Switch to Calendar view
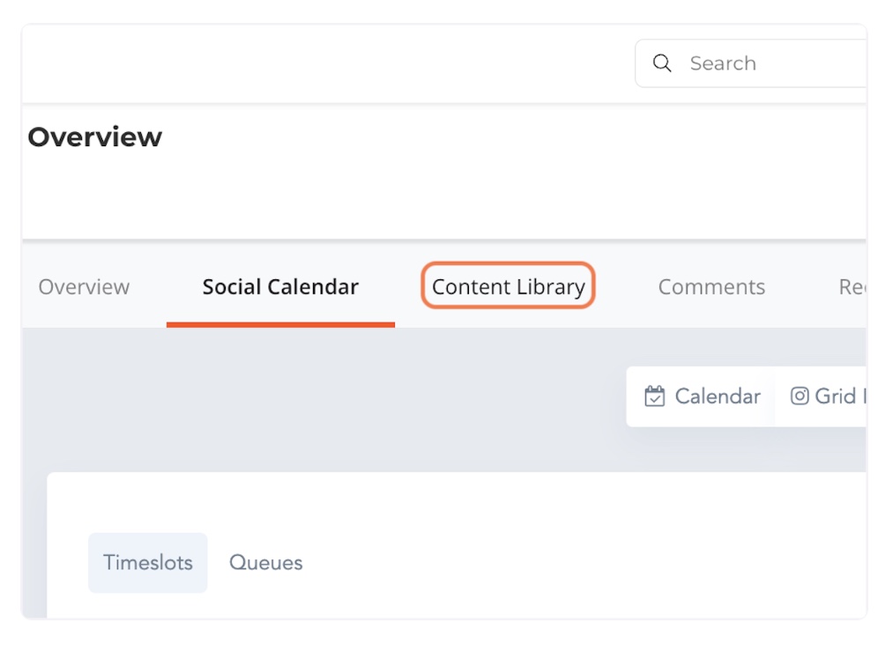Viewport: 885px width, 645px height. pyautogui.click(x=702, y=397)
